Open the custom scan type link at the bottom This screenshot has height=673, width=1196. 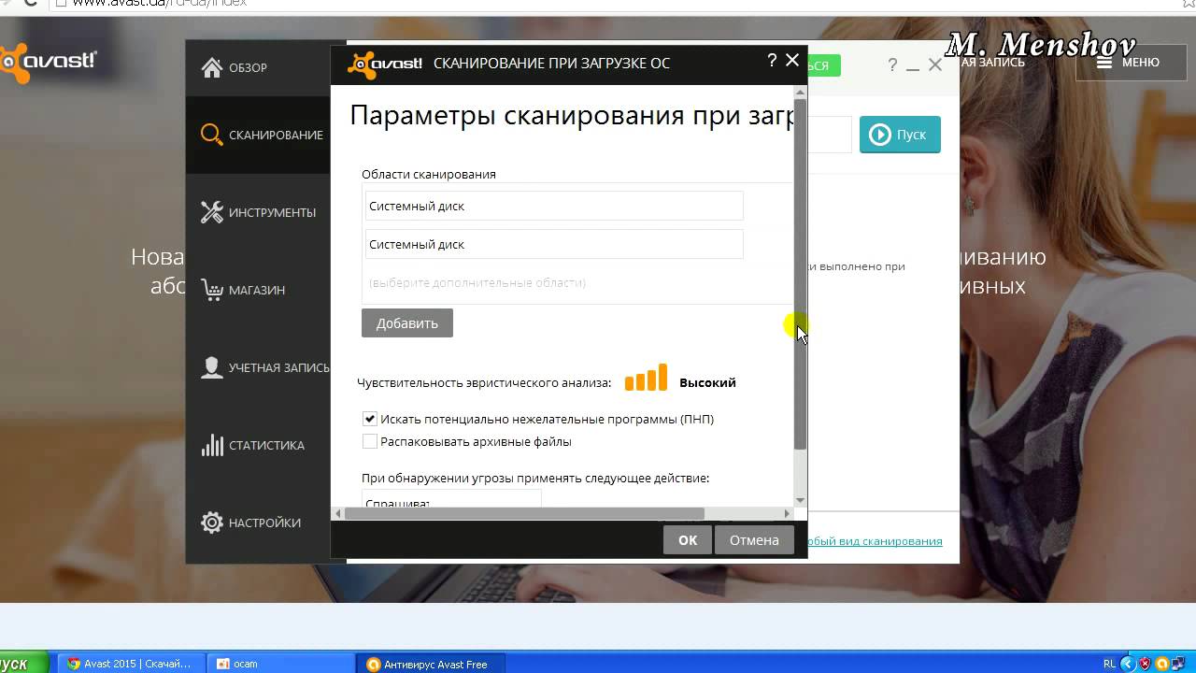(875, 541)
